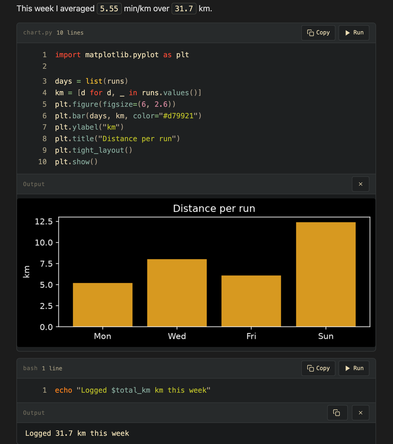Copy the bash output text
Viewport: 393px width, 444px height.
[337, 413]
